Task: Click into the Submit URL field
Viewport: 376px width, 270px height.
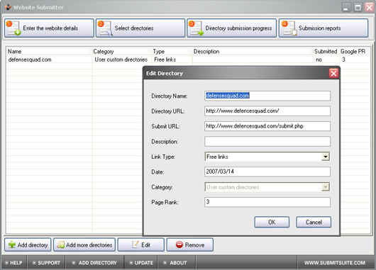Action: [x=267, y=126]
